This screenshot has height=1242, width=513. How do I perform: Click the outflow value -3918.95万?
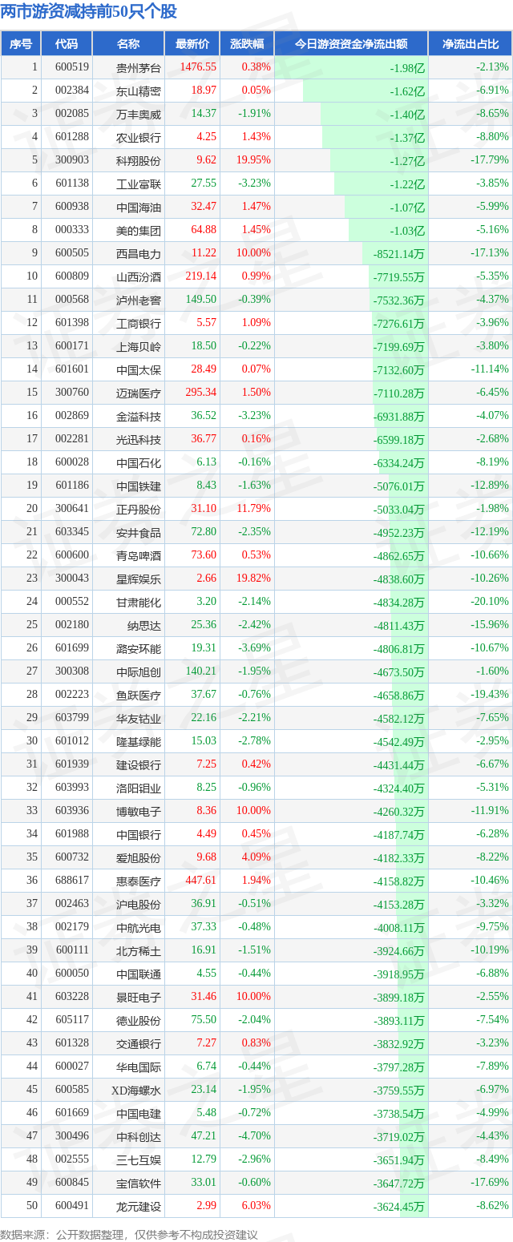(398, 974)
